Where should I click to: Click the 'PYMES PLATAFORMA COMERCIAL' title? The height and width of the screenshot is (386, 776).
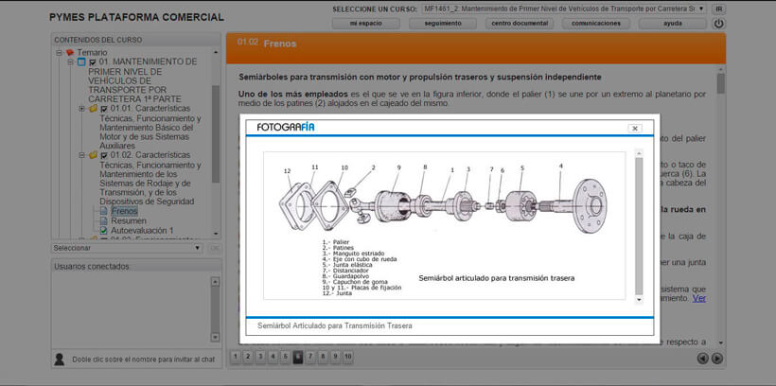(136, 17)
